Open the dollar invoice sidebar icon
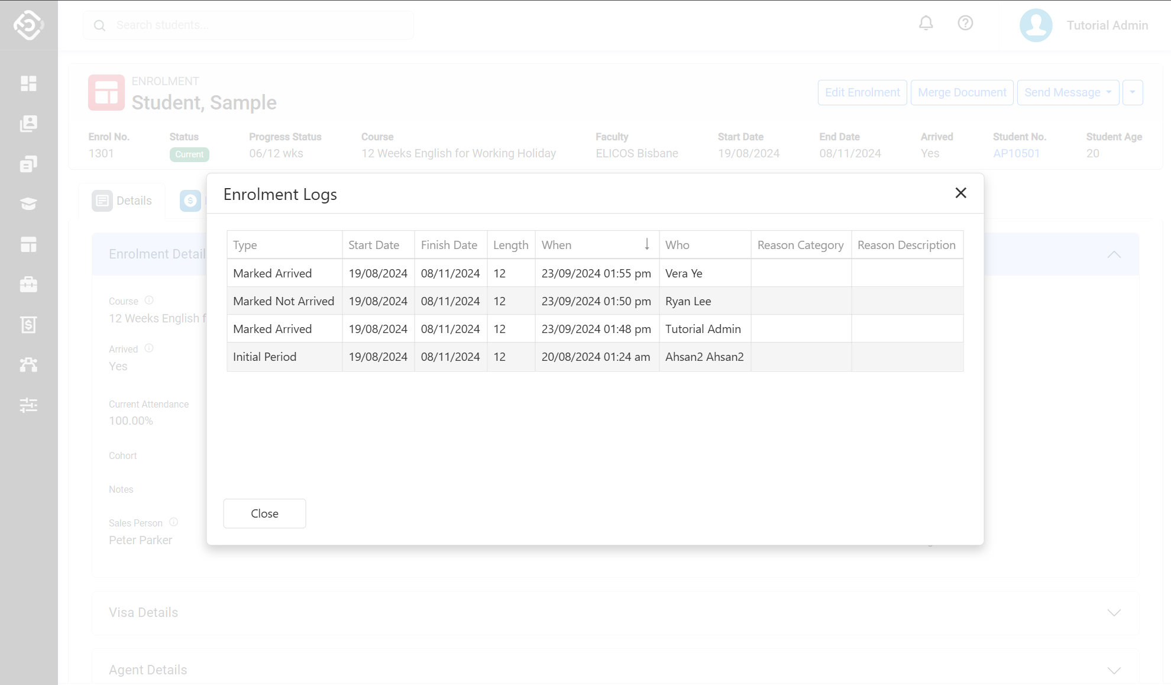 click(28, 325)
